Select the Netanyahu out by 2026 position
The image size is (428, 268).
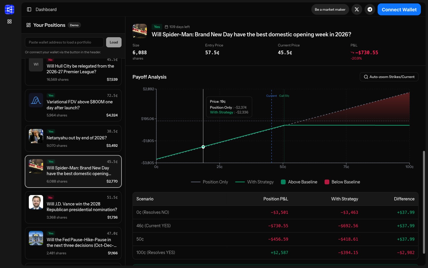pyautogui.click(x=73, y=138)
